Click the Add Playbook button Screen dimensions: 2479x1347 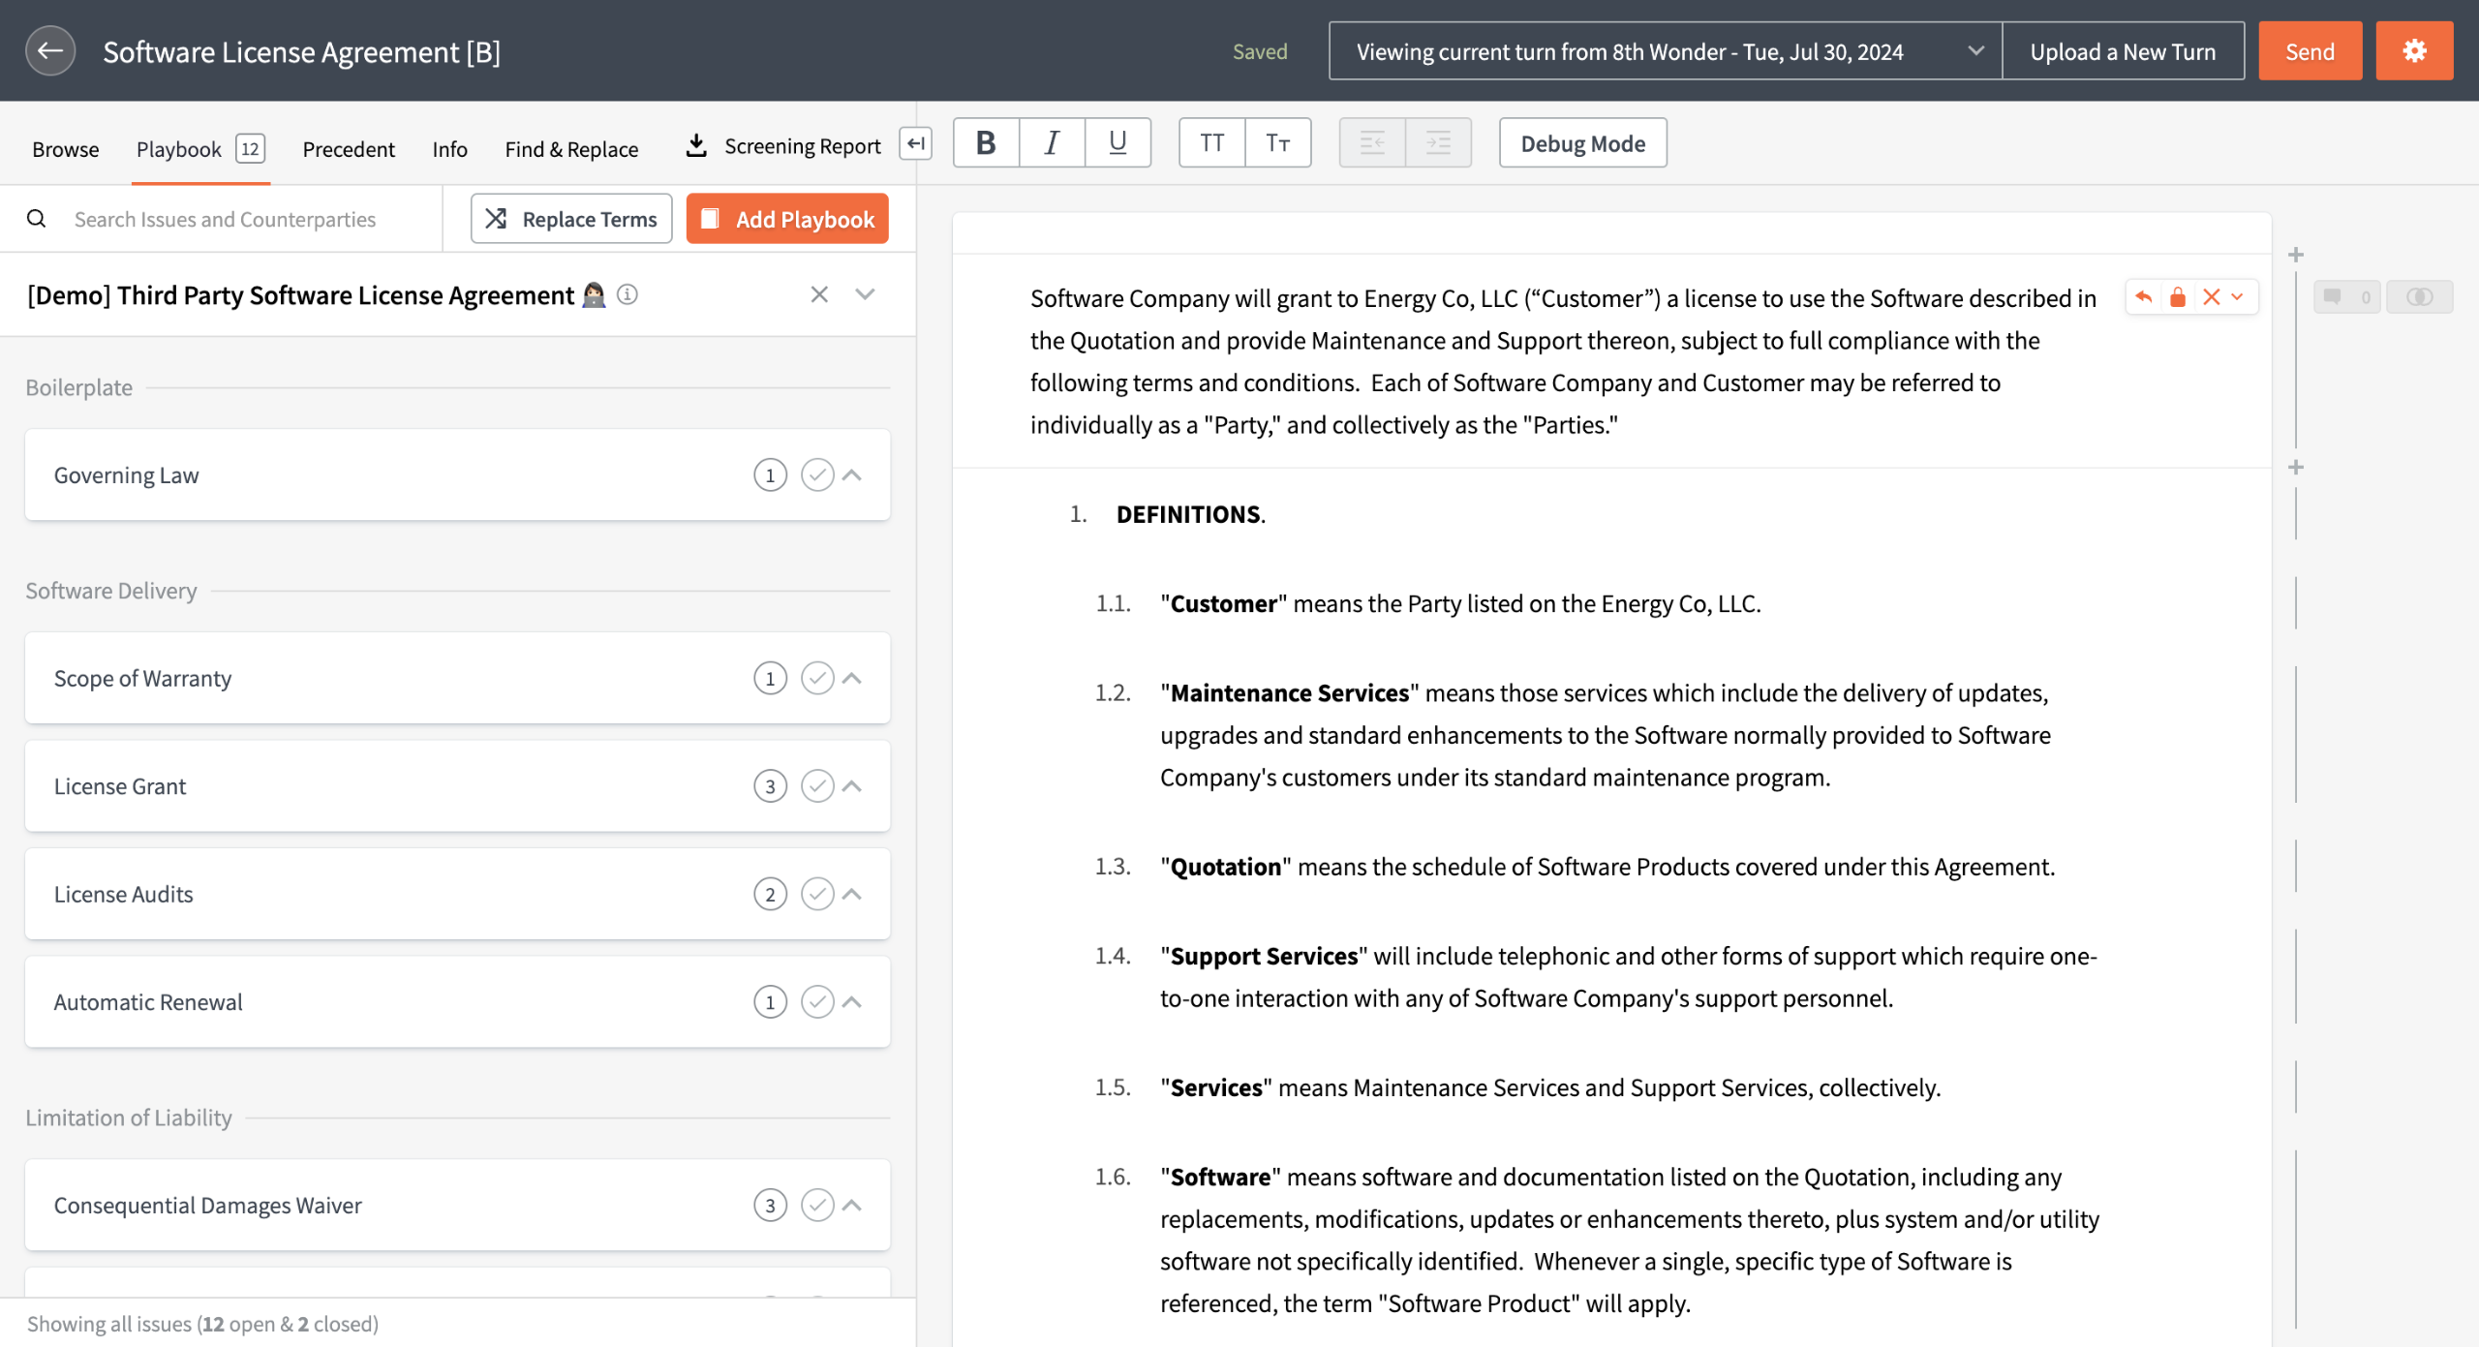click(x=787, y=219)
